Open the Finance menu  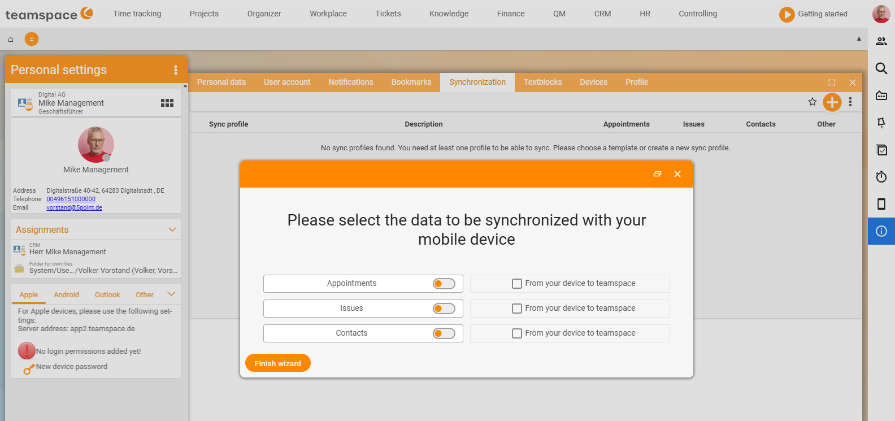point(511,14)
